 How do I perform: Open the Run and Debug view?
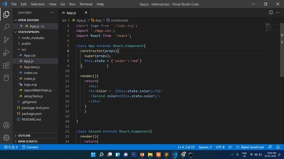coord(6,53)
